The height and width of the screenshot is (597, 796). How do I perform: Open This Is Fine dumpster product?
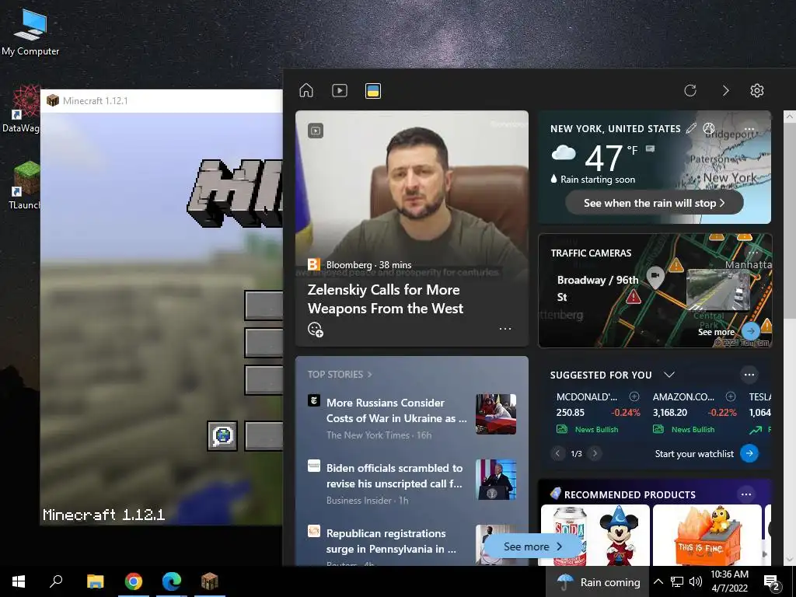point(707,535)
